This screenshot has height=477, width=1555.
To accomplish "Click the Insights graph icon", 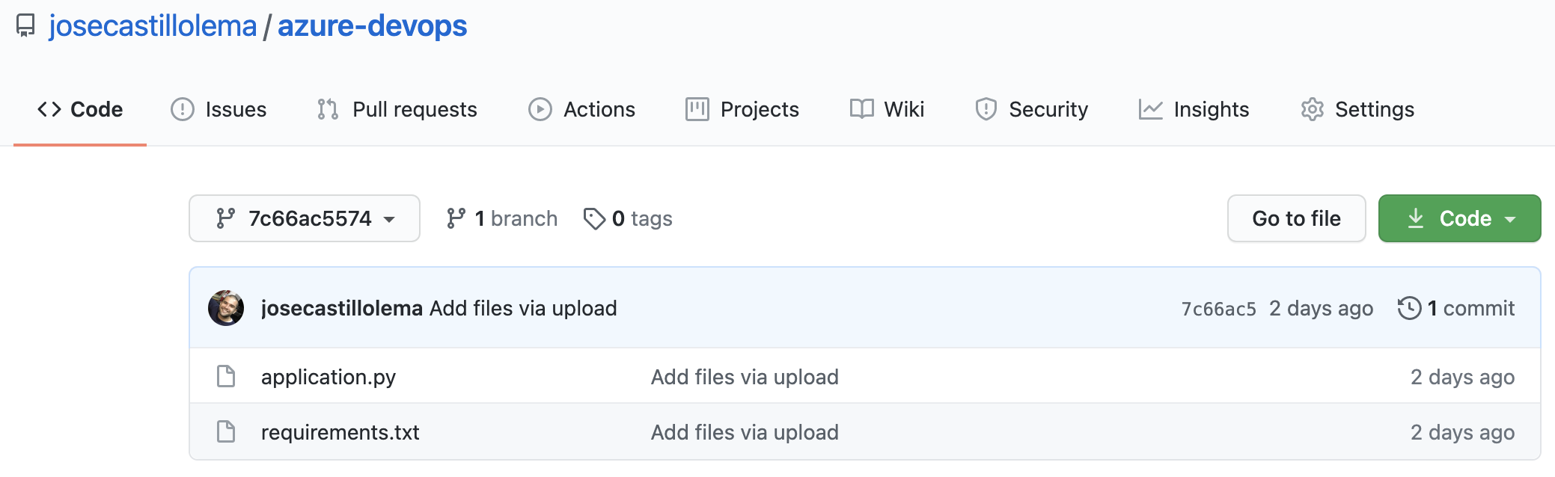I will coord(1151,109).
